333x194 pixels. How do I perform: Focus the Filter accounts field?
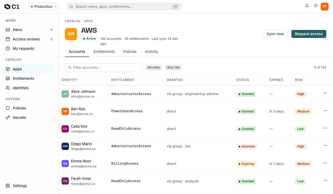point(104,68)
